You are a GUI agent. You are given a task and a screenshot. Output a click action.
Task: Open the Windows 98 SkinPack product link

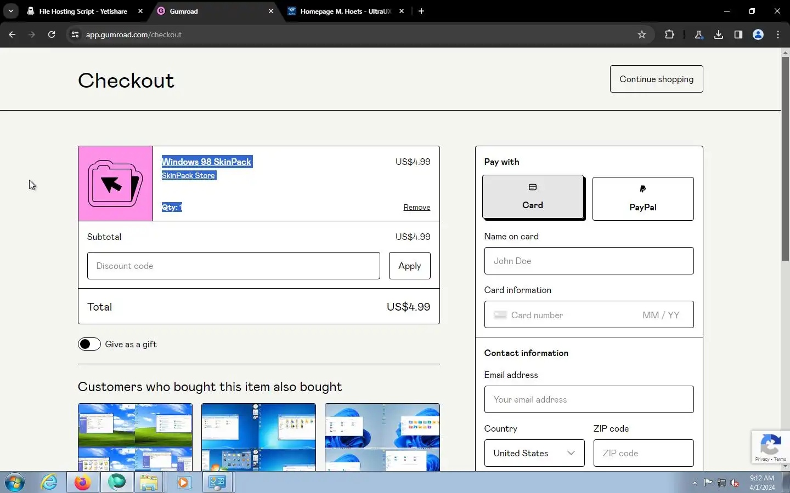coord(206,162)
